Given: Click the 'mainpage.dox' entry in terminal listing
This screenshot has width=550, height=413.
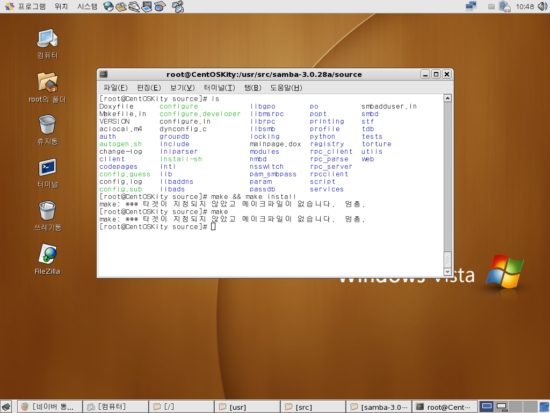Looking at the screenshot, I should pyautogui.click(x=276, y=144).
